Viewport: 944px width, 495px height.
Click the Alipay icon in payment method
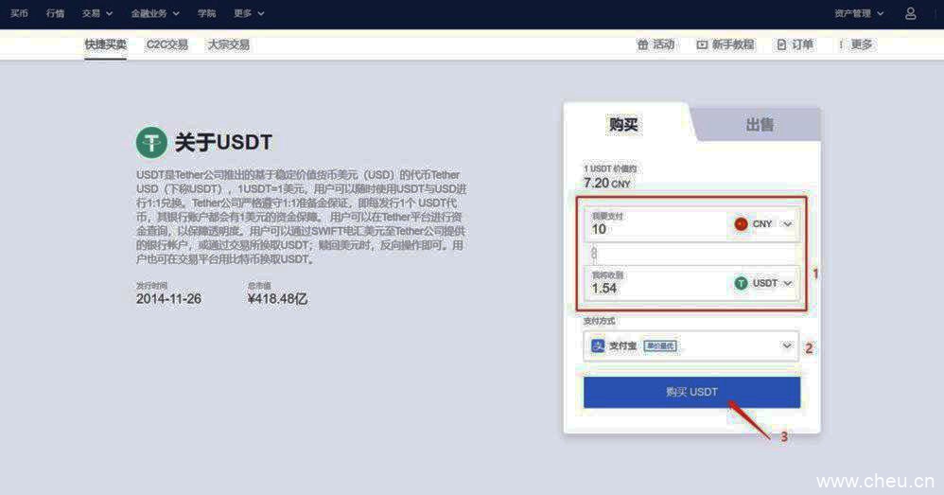(x=598, y=346)
